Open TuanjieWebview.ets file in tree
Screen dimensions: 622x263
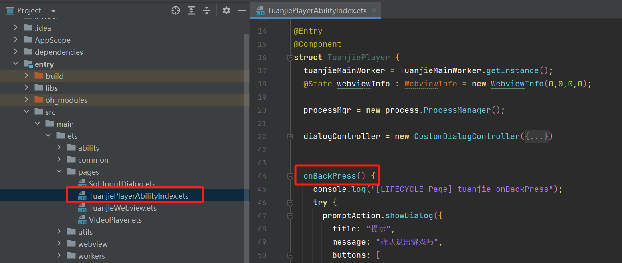click(x=123, y=208)
